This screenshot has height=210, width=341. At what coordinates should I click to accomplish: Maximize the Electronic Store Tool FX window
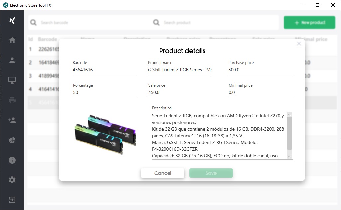318,5
